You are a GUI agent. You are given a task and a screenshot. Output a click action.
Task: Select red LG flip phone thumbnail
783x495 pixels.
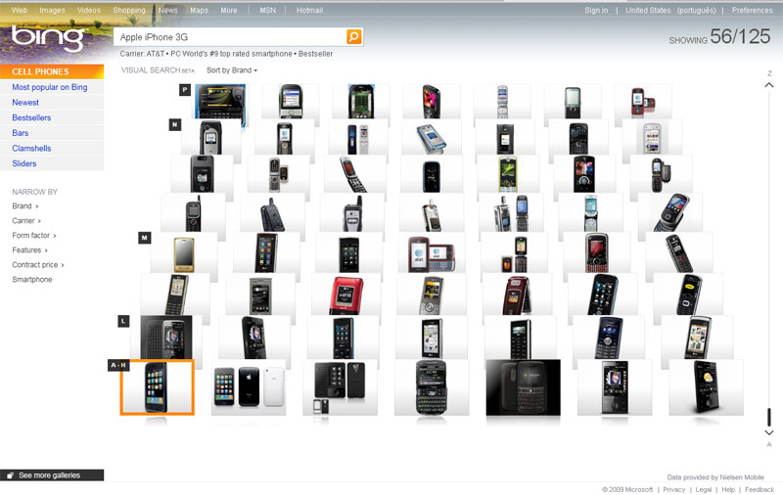(x=347, y=294)
